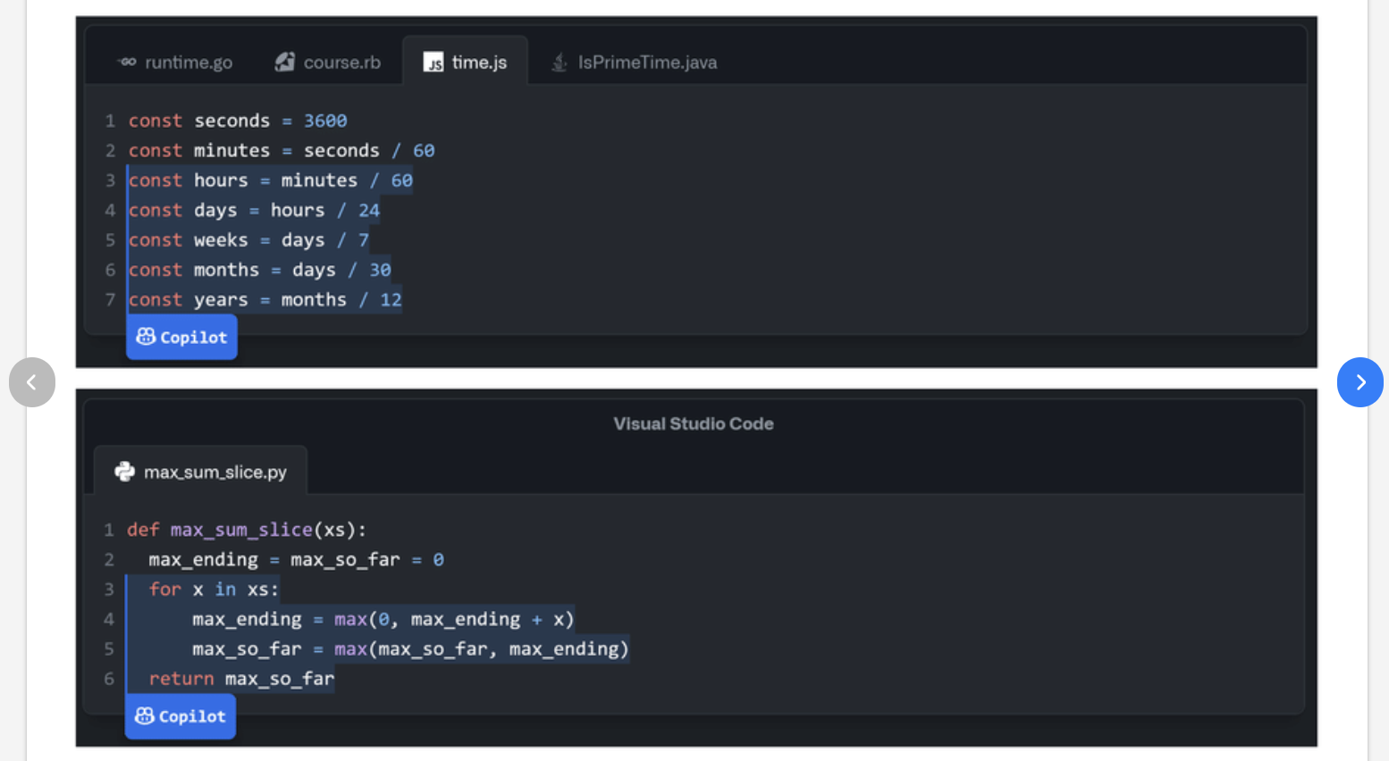Click the Python icon on max_sum_slice.py tab
The width and height of the screenshot is (1389, 761).
tap(125, 472)
